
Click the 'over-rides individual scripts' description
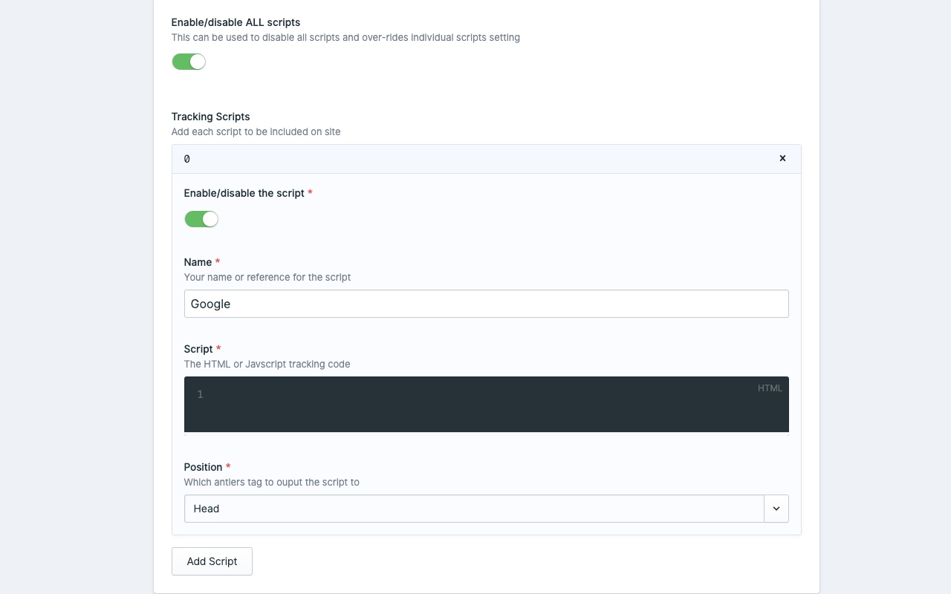coord(345,37)
